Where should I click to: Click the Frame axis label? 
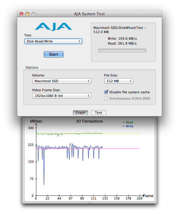pos(148,196)
